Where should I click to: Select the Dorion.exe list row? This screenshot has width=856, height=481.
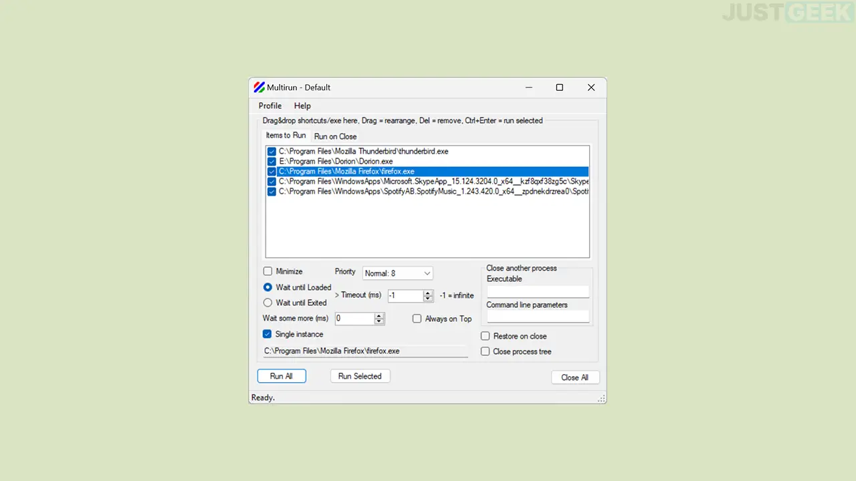tap(427, 162)
